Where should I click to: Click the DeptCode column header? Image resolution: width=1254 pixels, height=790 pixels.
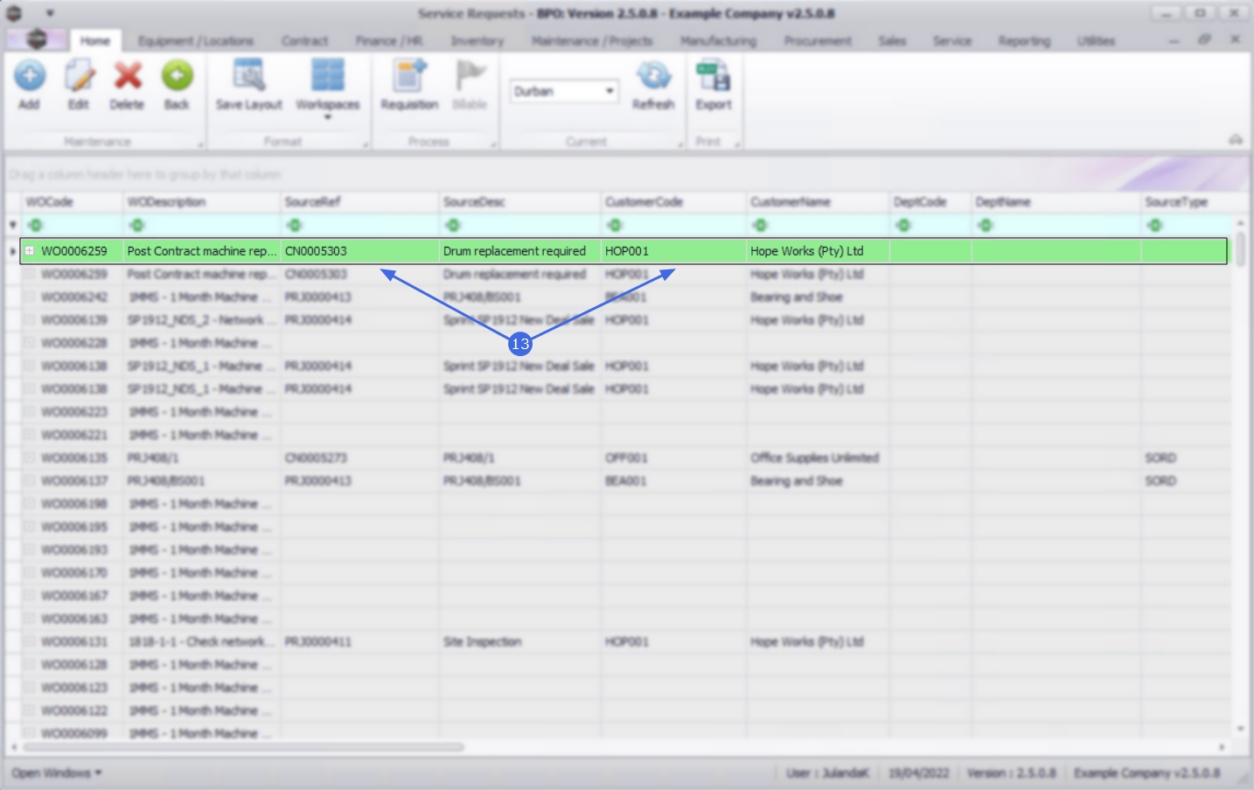click(930, 202)
